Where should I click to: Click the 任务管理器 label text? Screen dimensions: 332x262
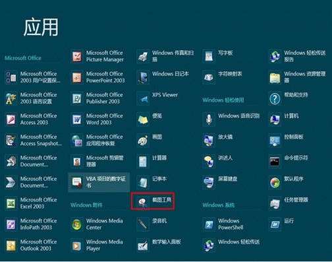pos(296,200)
